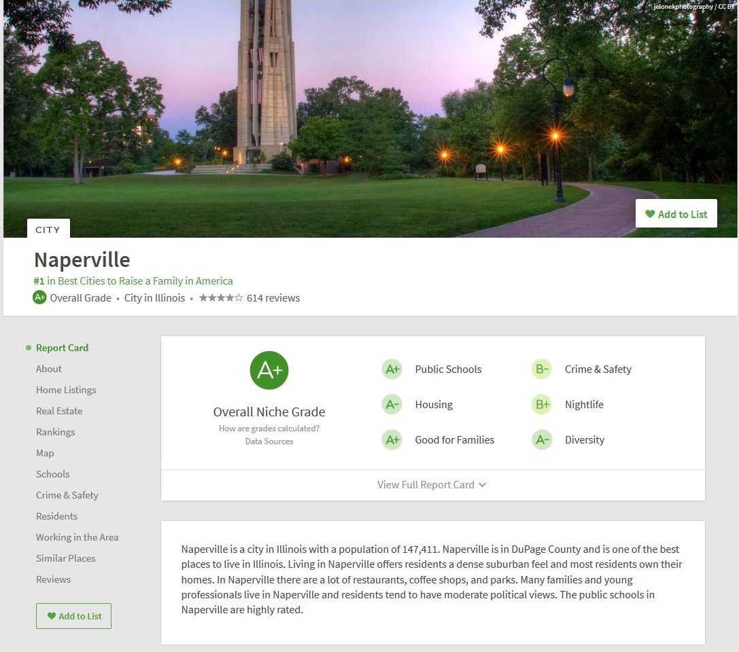This screenshot has height=652, width=739.
Task: Click How are grades calculated link
Action: click(x=269, y=429)
